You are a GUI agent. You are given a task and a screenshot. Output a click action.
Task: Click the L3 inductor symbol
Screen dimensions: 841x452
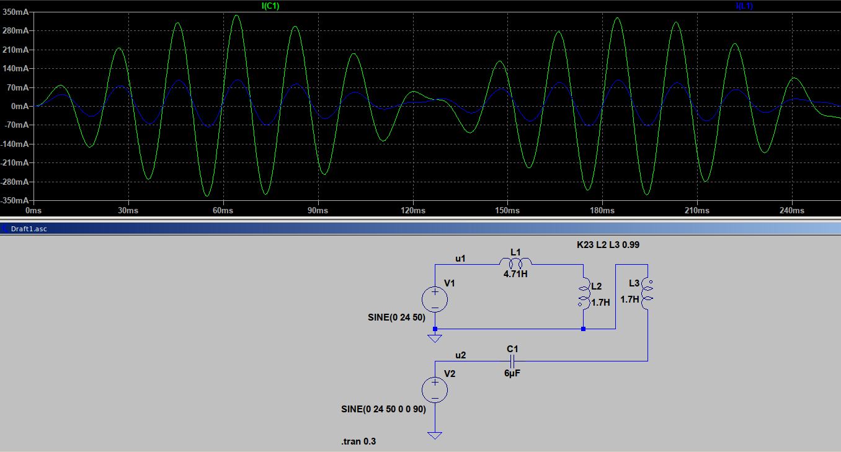[x=647, y=294]
